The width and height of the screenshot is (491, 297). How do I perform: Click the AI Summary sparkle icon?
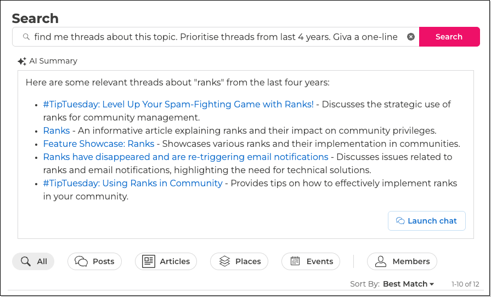tap(22, 61)
